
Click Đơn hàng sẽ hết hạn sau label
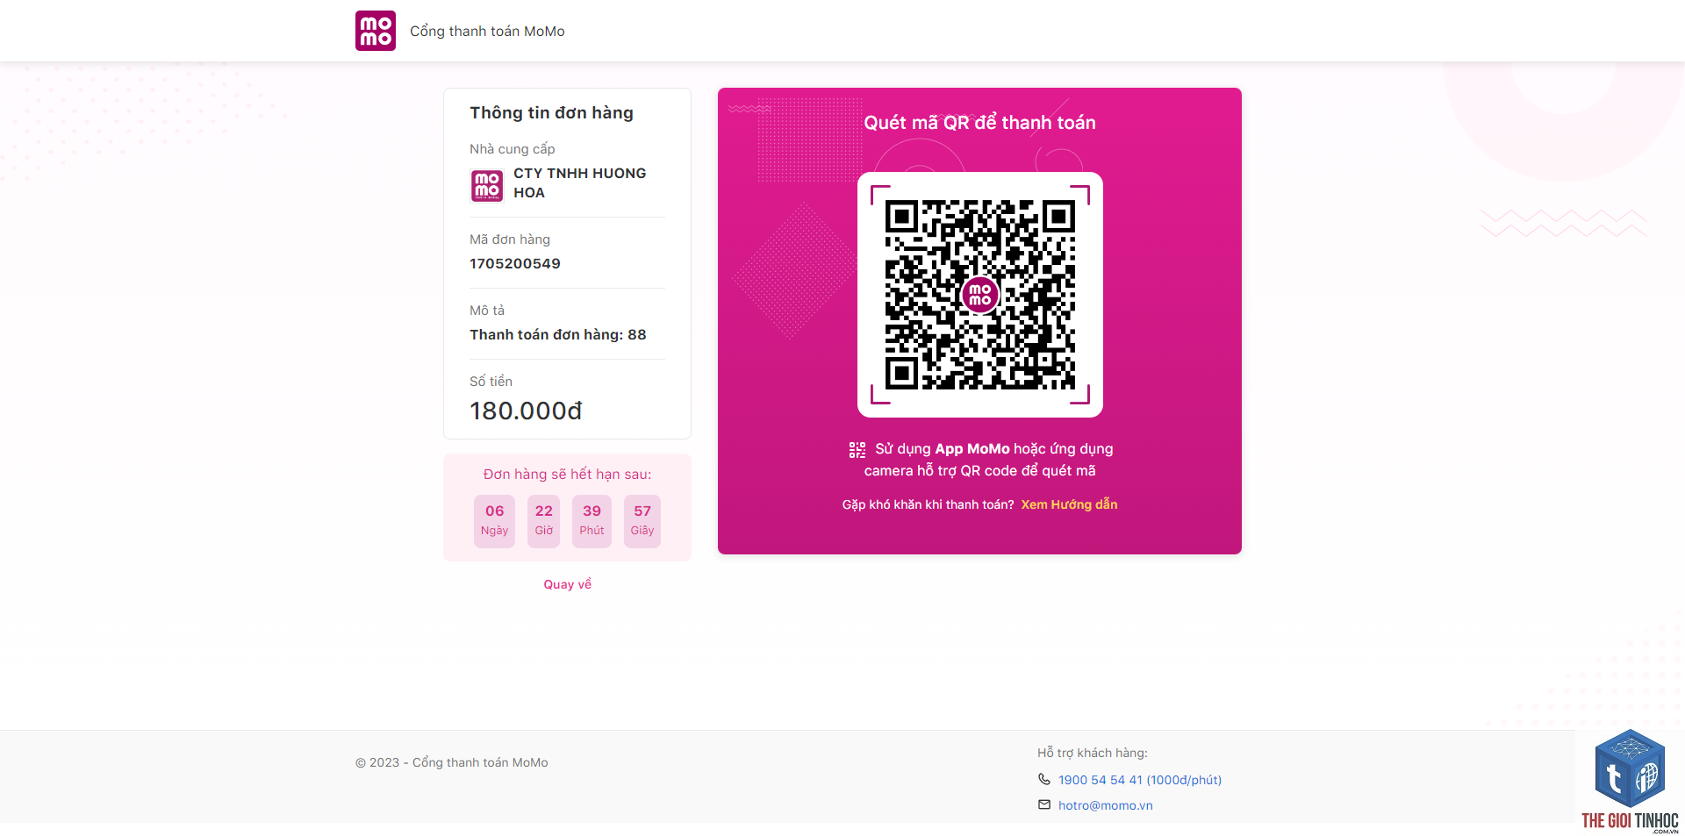[568, 475]
